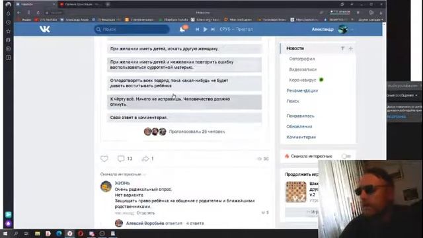Open browser sidebar bell icon
Image resolution: width=423 pixels, height=238 pixels.
[9, 13]
